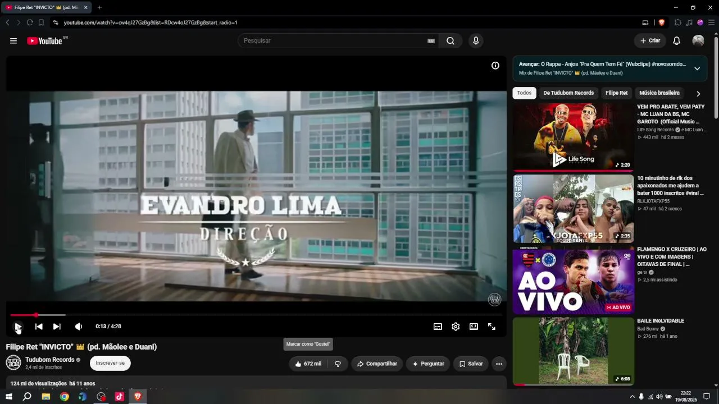Select the Música brasileira chip
Screen dimensions: 719x404
tap(659, 93)
